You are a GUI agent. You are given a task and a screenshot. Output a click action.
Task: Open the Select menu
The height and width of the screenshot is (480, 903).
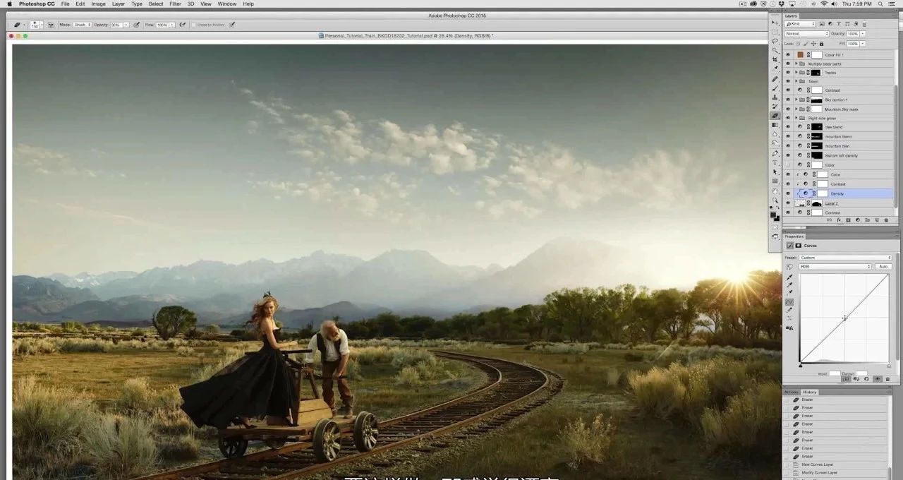156,4
